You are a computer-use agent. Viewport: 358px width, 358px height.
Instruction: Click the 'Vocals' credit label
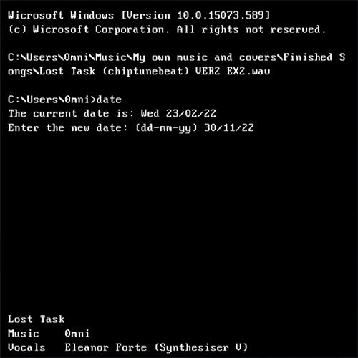(x=26, y=347)
